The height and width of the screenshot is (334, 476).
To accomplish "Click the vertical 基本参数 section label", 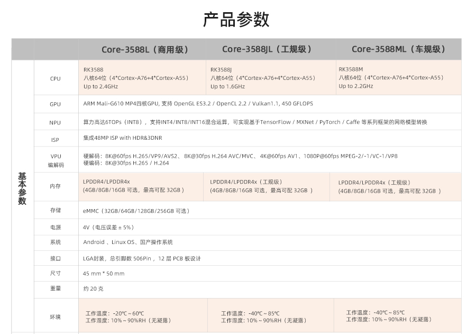I will point(22,188).
